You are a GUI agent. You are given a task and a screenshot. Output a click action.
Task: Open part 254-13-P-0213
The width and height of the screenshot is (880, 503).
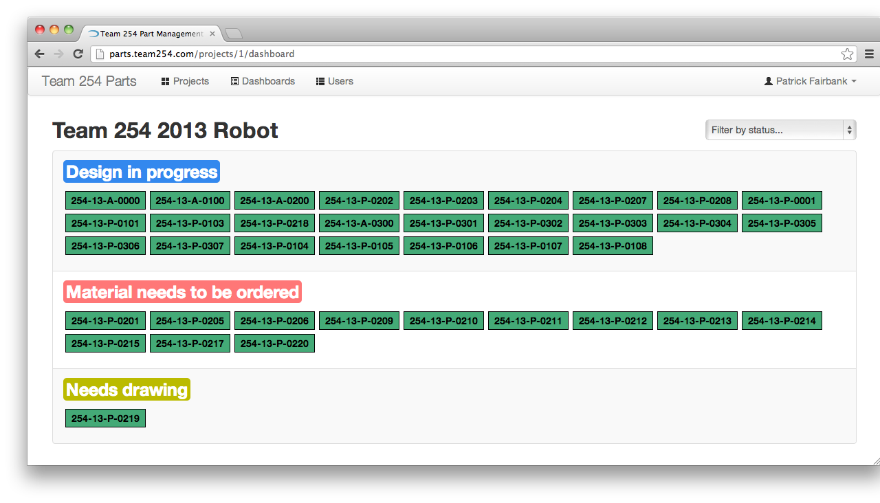[x=697, y=321]
